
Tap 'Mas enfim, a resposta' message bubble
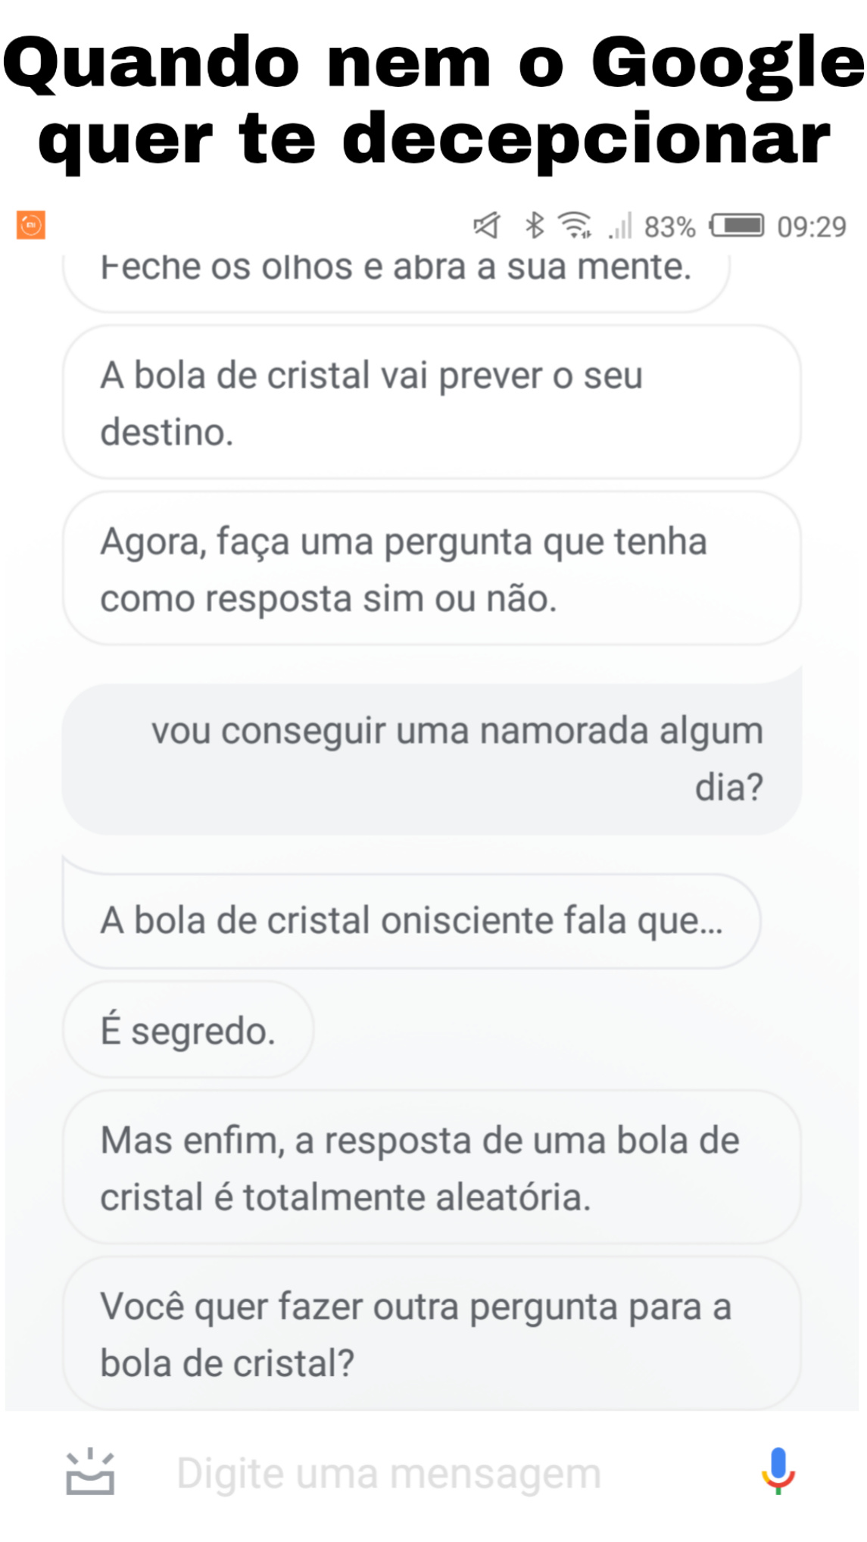(x=432, y=1169)
